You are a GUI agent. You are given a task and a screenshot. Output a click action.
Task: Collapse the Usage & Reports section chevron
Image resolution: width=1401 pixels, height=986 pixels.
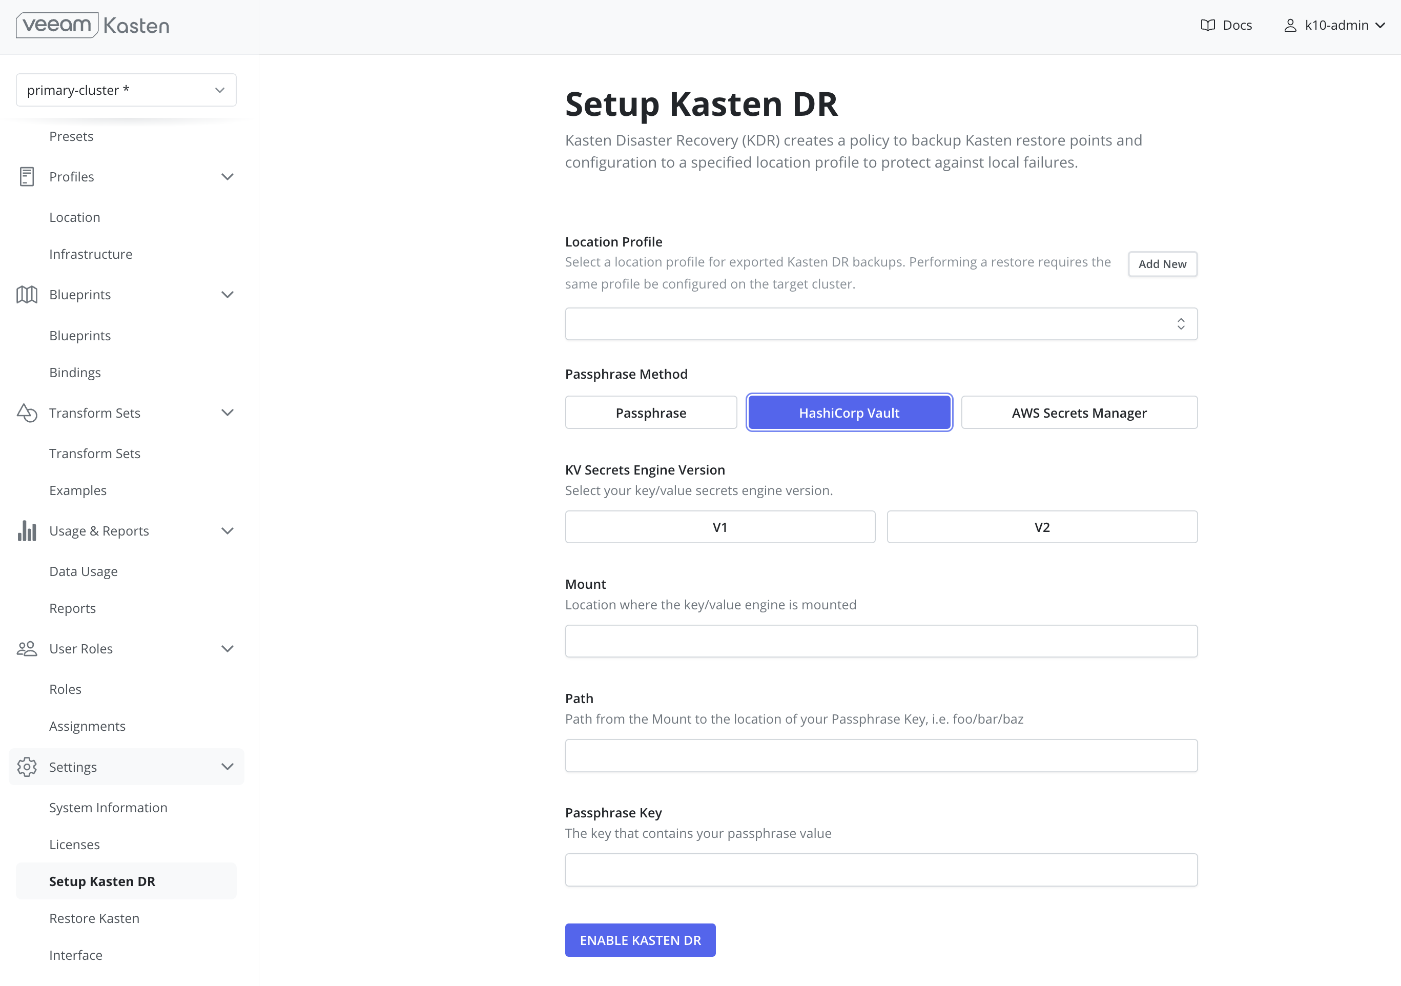coord(227,531)
